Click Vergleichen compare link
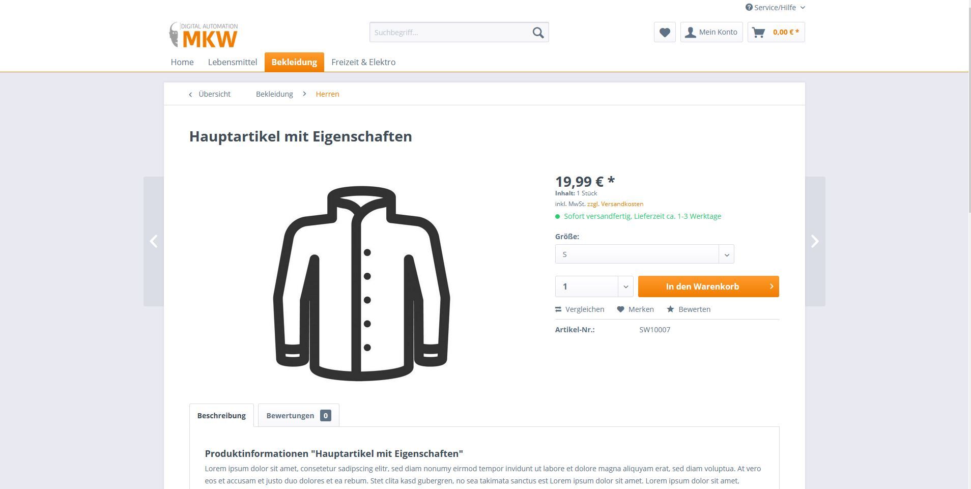Screen dimensions: 971x489 [580, 309]
